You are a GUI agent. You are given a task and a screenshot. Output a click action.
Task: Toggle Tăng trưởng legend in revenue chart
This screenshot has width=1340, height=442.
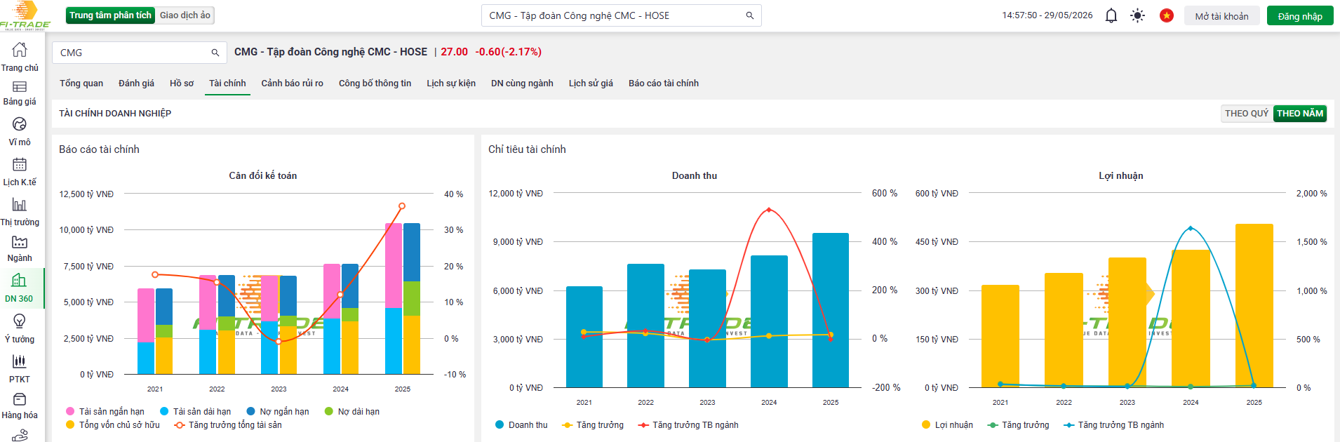tap(593, 425)
